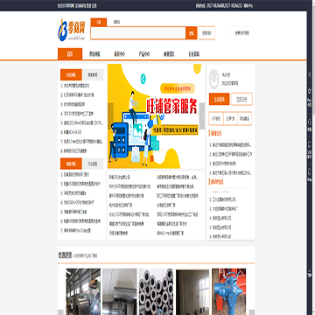The height and width of the screenshot is (315, 315).
Task: Switch to gray tab in lower-left news panel
Action: pos(93,164)
